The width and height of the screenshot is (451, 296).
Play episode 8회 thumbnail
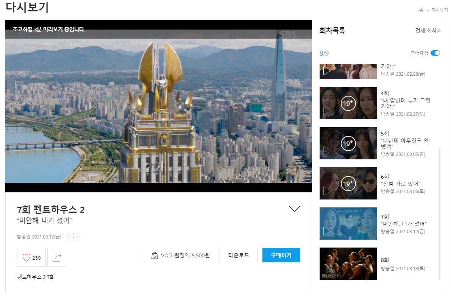[x=348, y=263]
